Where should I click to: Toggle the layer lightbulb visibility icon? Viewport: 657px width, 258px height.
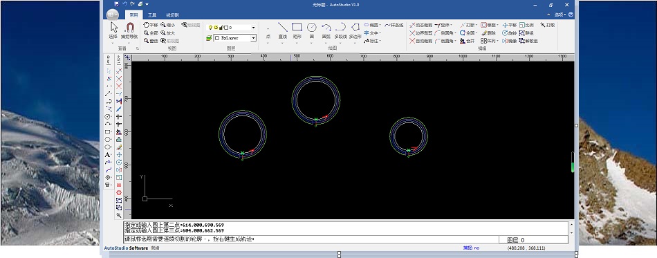coord(210,27)
